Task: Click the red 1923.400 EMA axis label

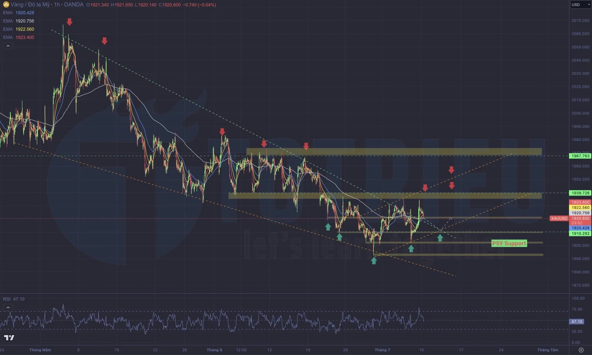Action: 580,202
